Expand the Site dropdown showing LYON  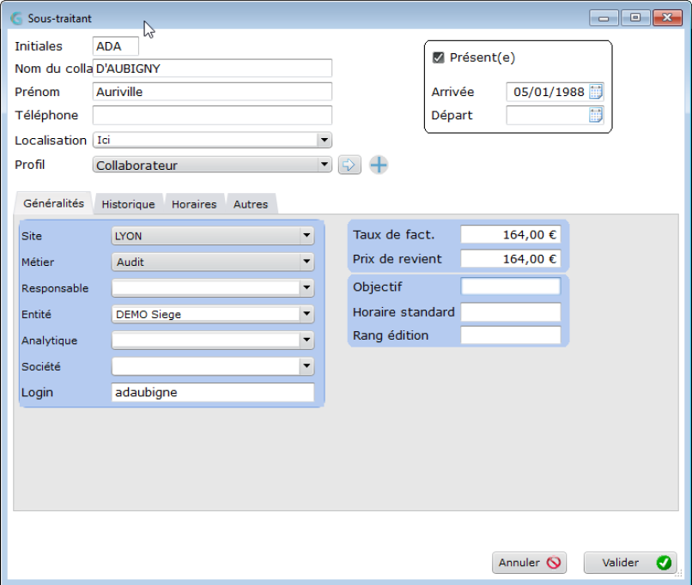(307, 236)
